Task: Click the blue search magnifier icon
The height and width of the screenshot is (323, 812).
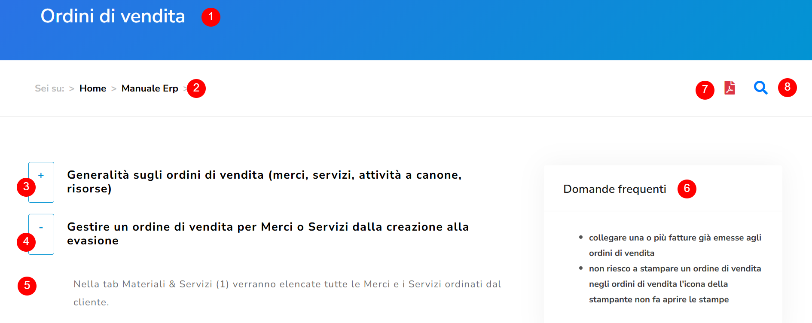Action: (x=760, y=88)
